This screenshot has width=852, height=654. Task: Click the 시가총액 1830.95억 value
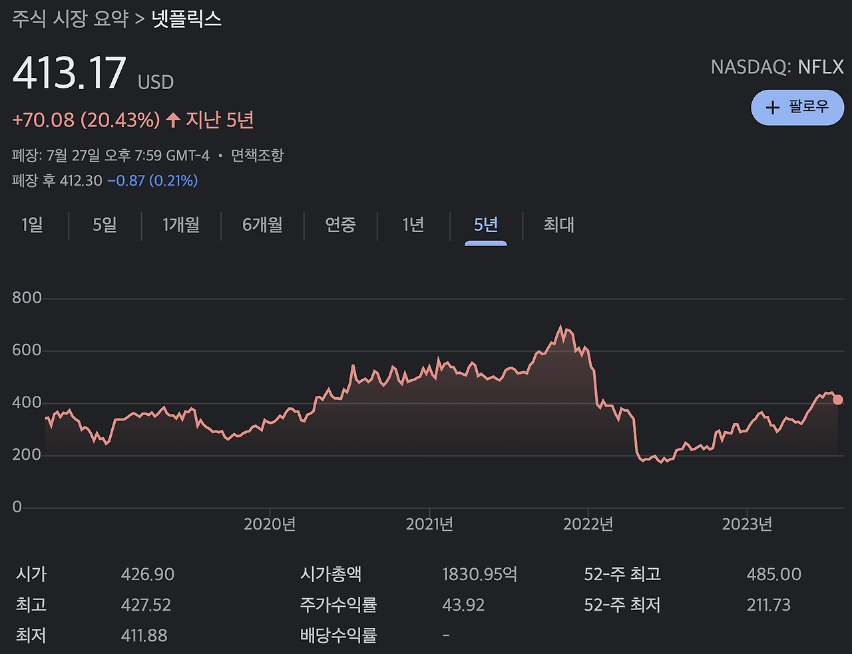[x=480, y=574]
